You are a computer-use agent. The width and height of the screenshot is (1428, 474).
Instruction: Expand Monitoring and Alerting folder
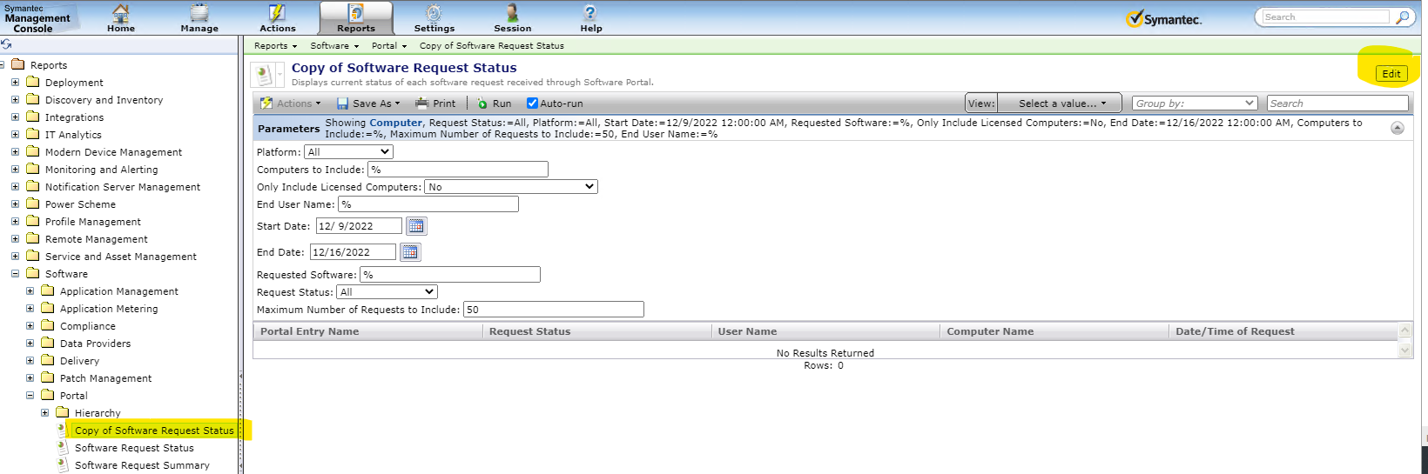[15, 170]
